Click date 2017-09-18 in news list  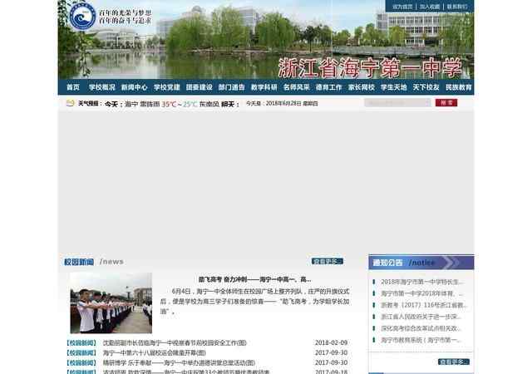pos(331,372)
